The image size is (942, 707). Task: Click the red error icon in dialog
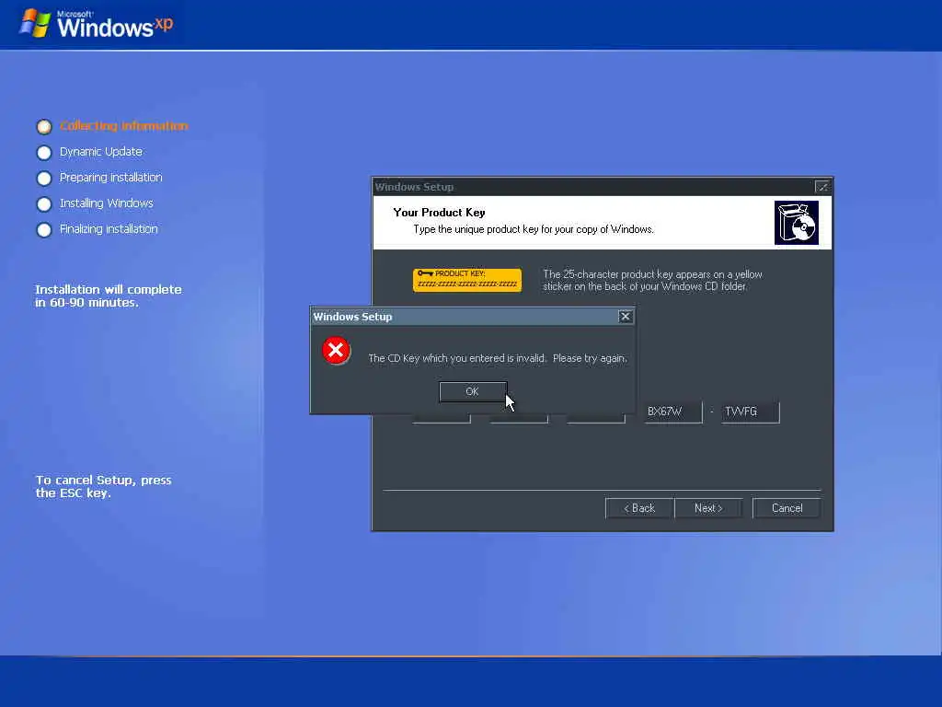(x=336, y=350)
